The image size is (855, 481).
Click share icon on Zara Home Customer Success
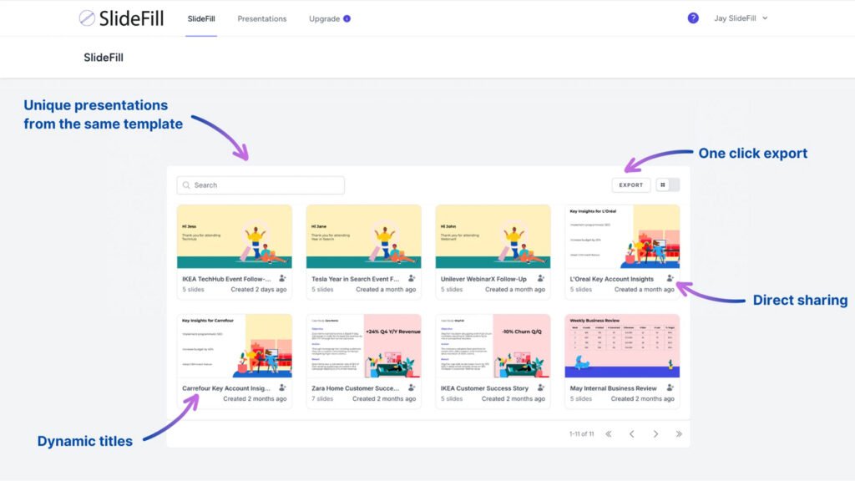tap(412, 387)
